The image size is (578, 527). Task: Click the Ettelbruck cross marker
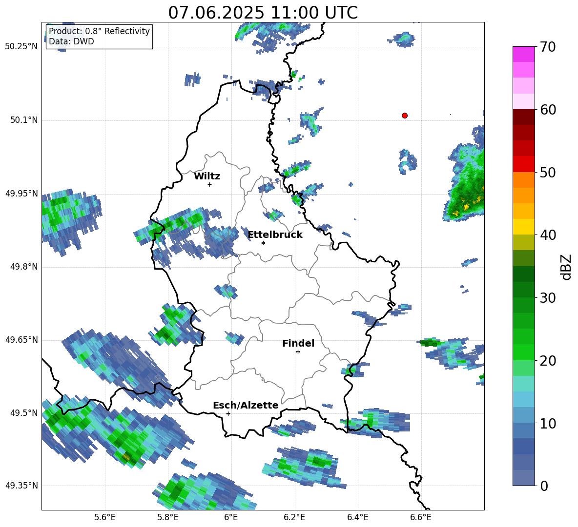pos(263,243)
